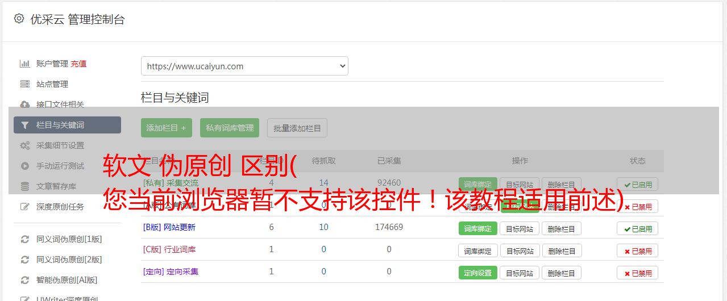Image resolution: width=727 pixels, height=301 pixels.
Task: Click 目标网站 in the 行业词库 row
Action: [x=520, y=250]
